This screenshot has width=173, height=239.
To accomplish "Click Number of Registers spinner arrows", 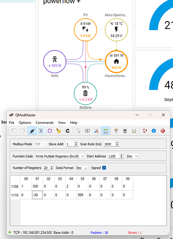I will click(x=52, y=168).
